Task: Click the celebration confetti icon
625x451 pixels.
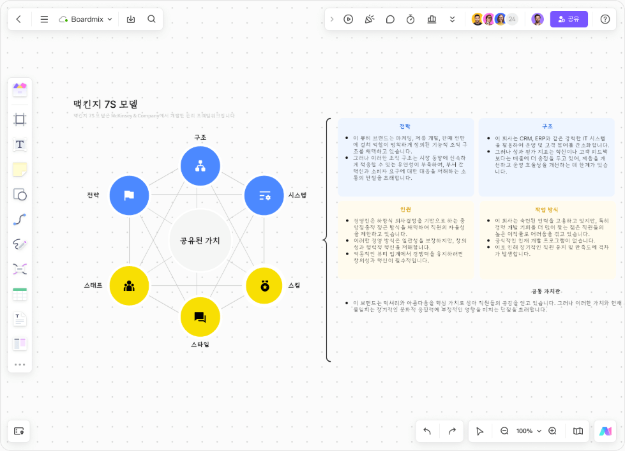Action: (x=370, y=19)
